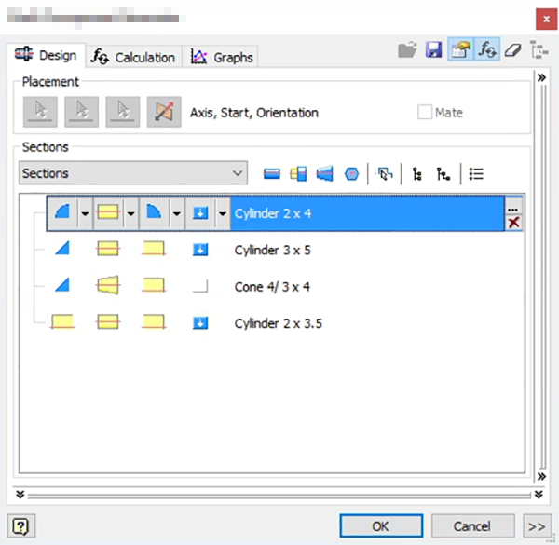Open section type dropdown arrow on Cylinder 2 x 4
The width and height of the screenshot is (559, 545).
point(130,213)
